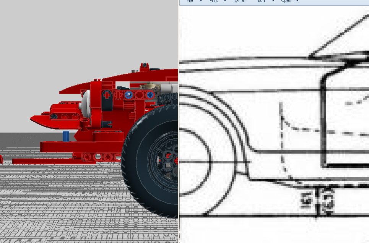
Task: Click the Burn command on the toolbar
Action: coord(262,1)
